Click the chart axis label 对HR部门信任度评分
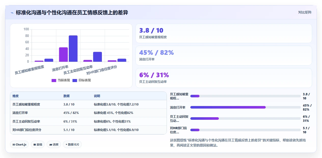The height and width of the screenshot is (158, 322). click(102, 70)
